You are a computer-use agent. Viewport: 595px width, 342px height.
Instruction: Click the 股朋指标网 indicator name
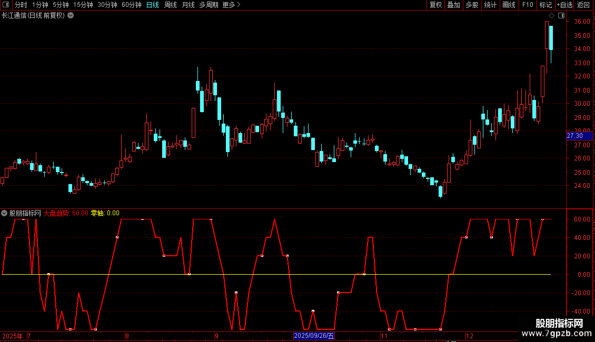25,213
